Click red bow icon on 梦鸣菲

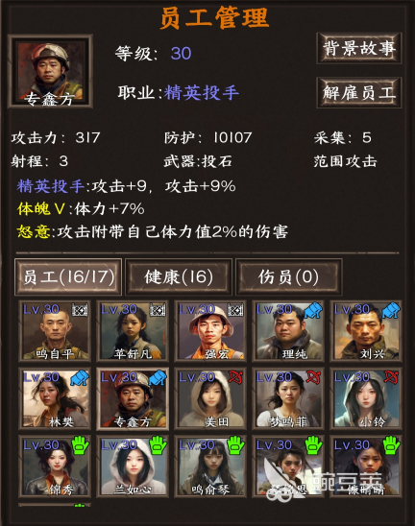(313, 378)
